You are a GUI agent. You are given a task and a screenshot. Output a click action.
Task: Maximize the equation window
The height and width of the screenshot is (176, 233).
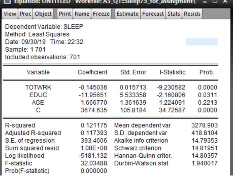coord(215,2)
